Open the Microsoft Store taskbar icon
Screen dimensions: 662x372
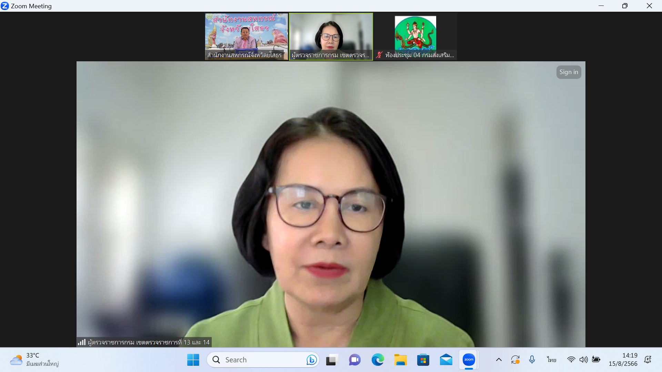click(x=423, y=360)
